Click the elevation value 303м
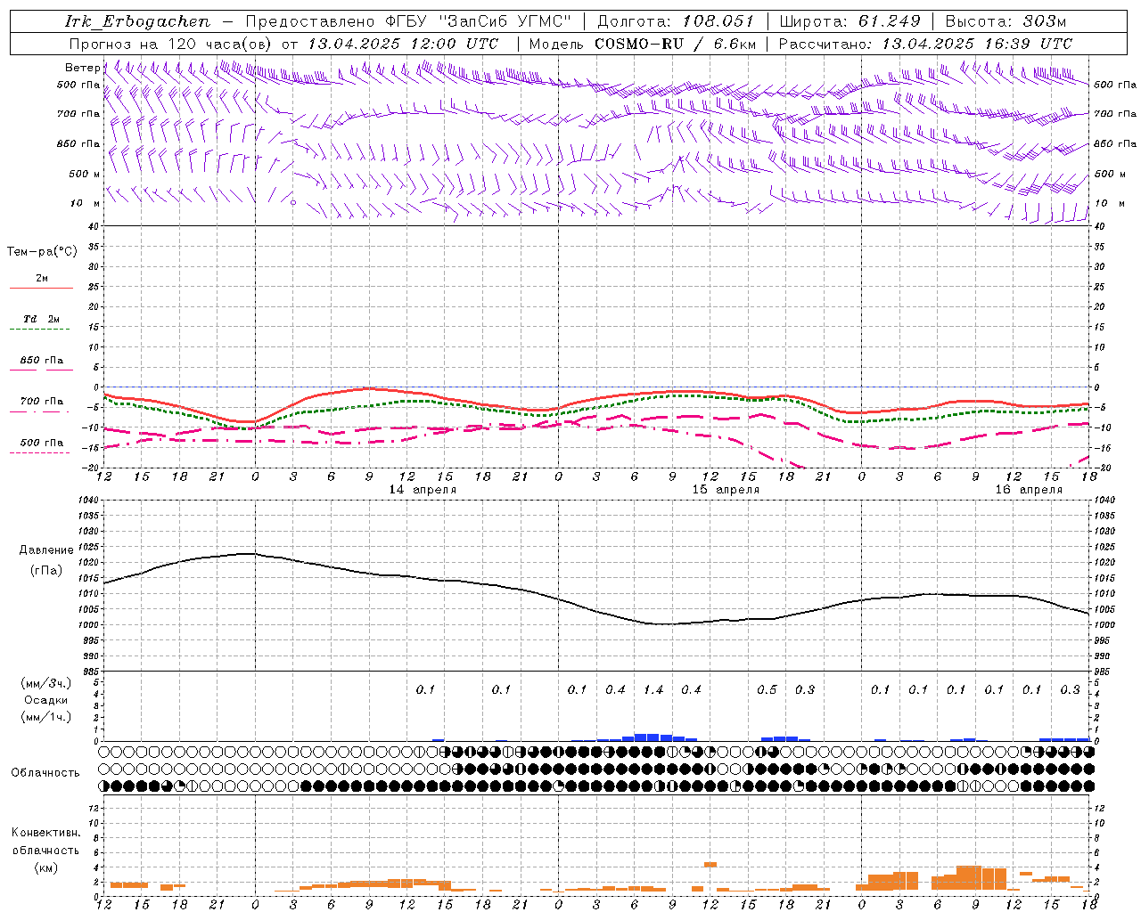Viewport: 1141px width, 912px height. (x=1044, y=21)
